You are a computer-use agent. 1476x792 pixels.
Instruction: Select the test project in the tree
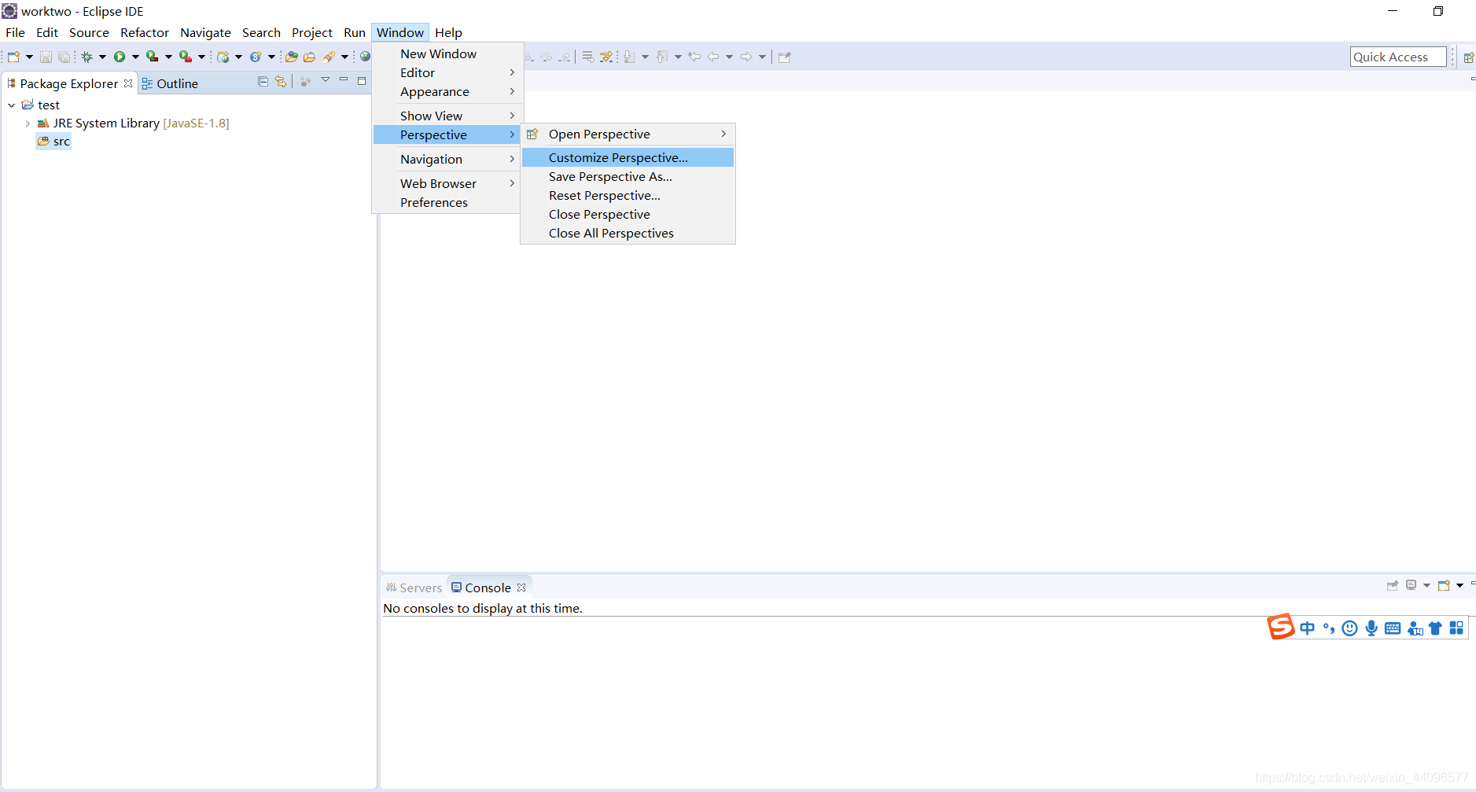click(40, 105)
